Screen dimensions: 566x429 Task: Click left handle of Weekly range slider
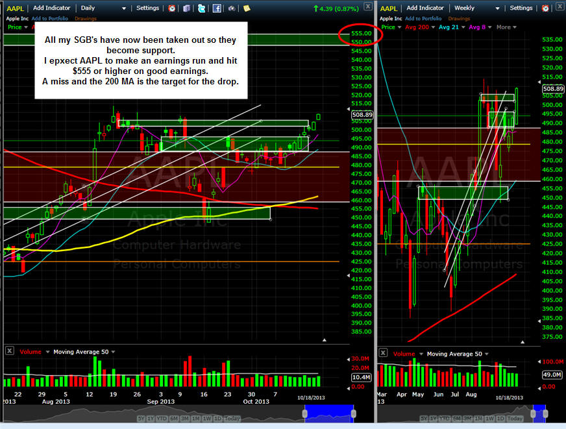pos(533,413)
